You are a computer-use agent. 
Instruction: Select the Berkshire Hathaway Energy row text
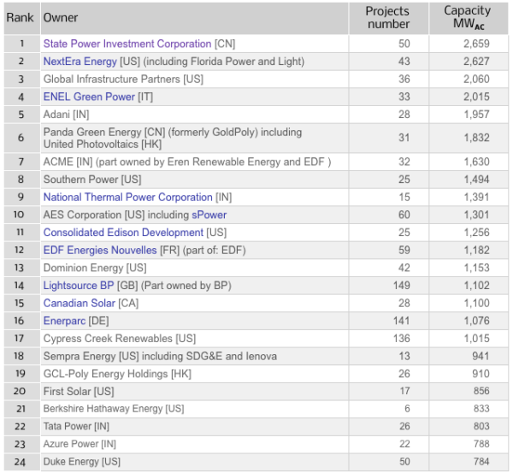click(x=114, y=409)
